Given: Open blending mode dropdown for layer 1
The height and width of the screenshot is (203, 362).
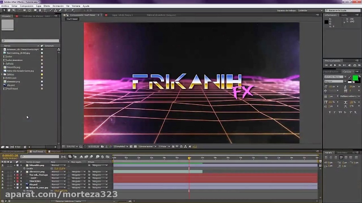Looking at the screenshot, I should coord(58,165).
